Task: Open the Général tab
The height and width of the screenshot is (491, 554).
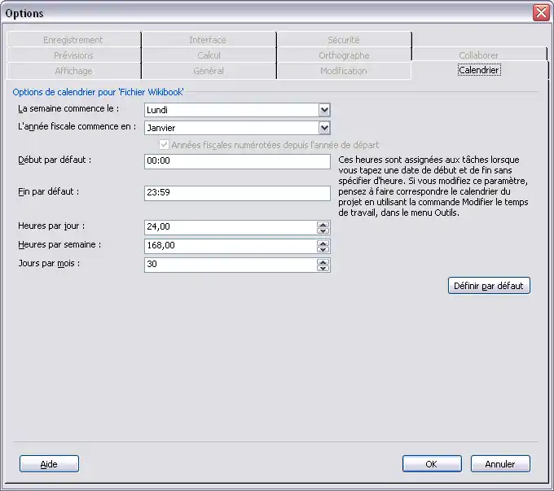Action: (209, 72)
